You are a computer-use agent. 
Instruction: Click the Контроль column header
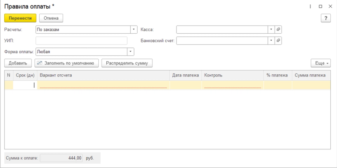coord(232,75)
